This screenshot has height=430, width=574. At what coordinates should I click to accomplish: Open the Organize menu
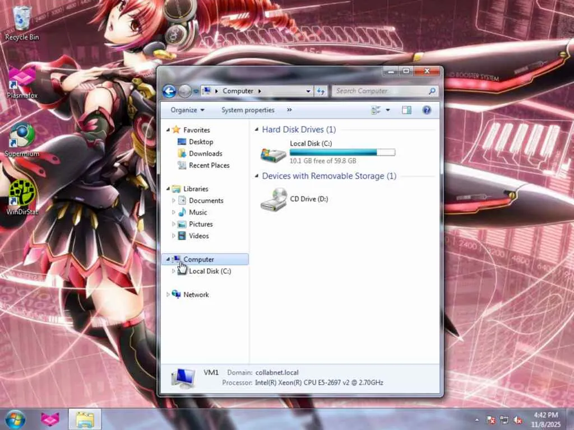coord(187,110)
